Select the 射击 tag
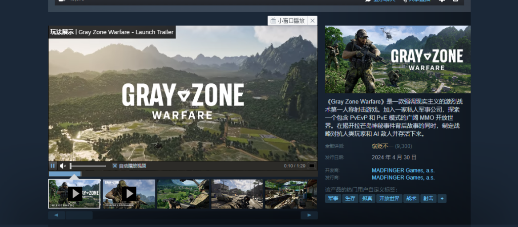 coord(428,199)
